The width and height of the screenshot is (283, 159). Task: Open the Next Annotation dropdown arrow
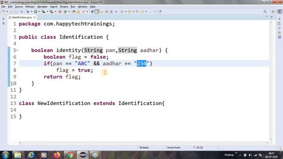(126, 12)
